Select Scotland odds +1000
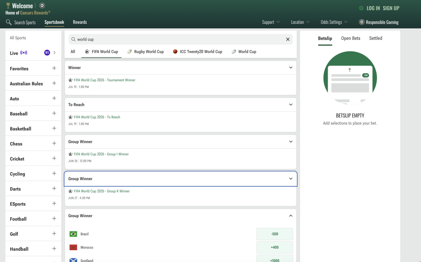Screen dimensions: 421x262 point(275,259)
